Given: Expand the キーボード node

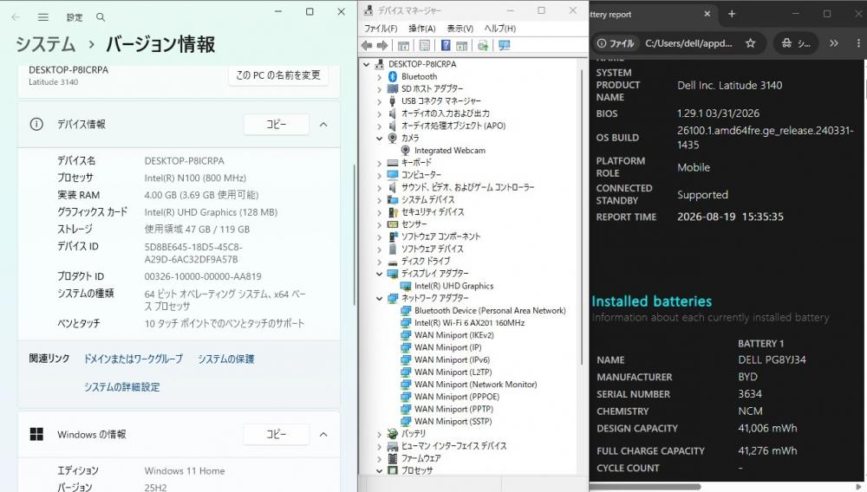Looking at the screenshot, I should point(380,163).
